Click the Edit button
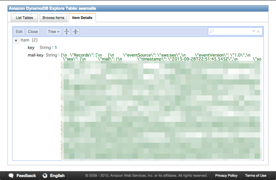The height and width of the screenshot is (180, 276). click(19, 32)
